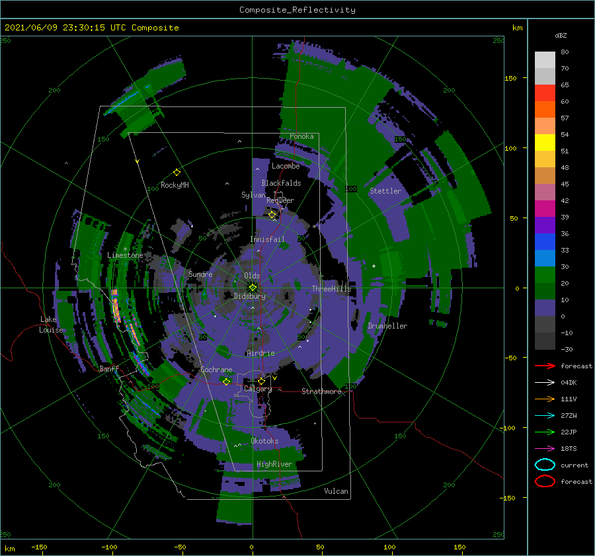Click the Sundre city label
Screen dimensions: 595x556
[x=200, y=274]
